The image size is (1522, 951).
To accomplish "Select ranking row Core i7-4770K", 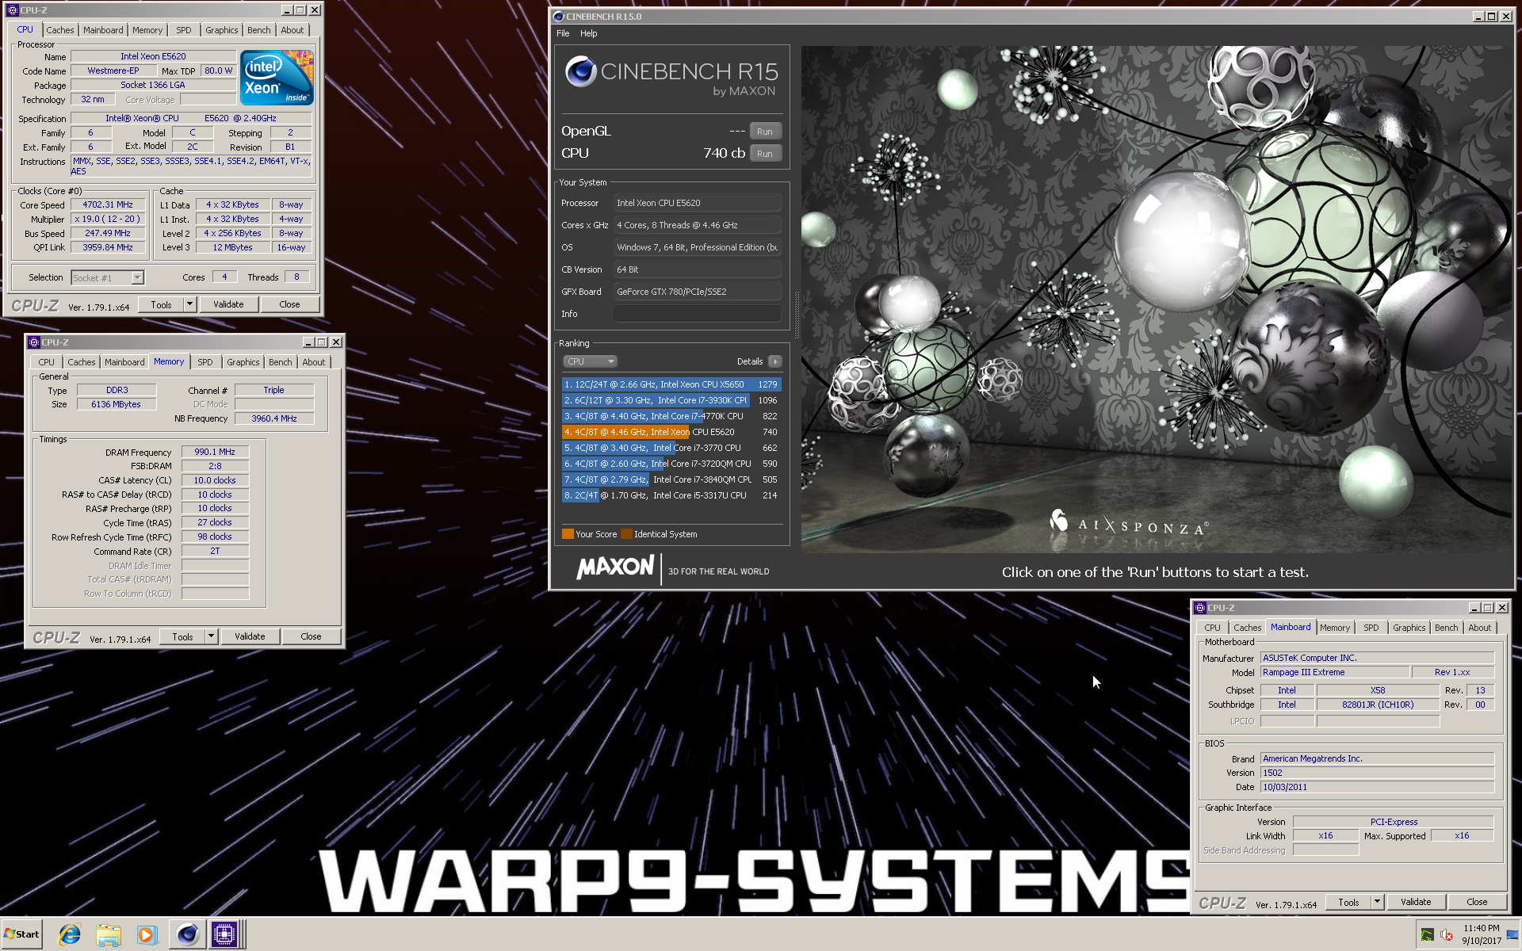I will (671, 416).
